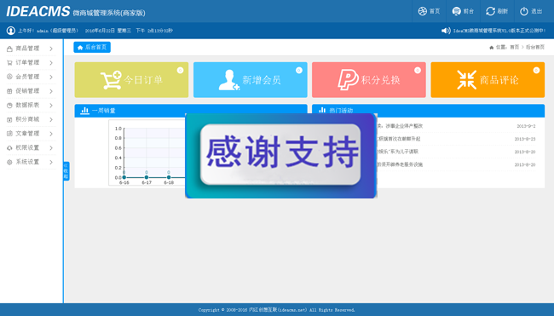Screen dimensions: 554x316
Task: Expand the 订单管理 menu chevron
Action: point(51,63)
